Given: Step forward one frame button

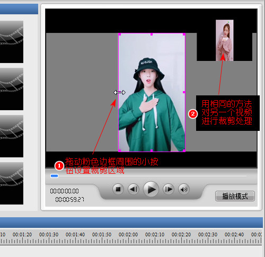Looking at the screenshot, I should coord(169,189).
